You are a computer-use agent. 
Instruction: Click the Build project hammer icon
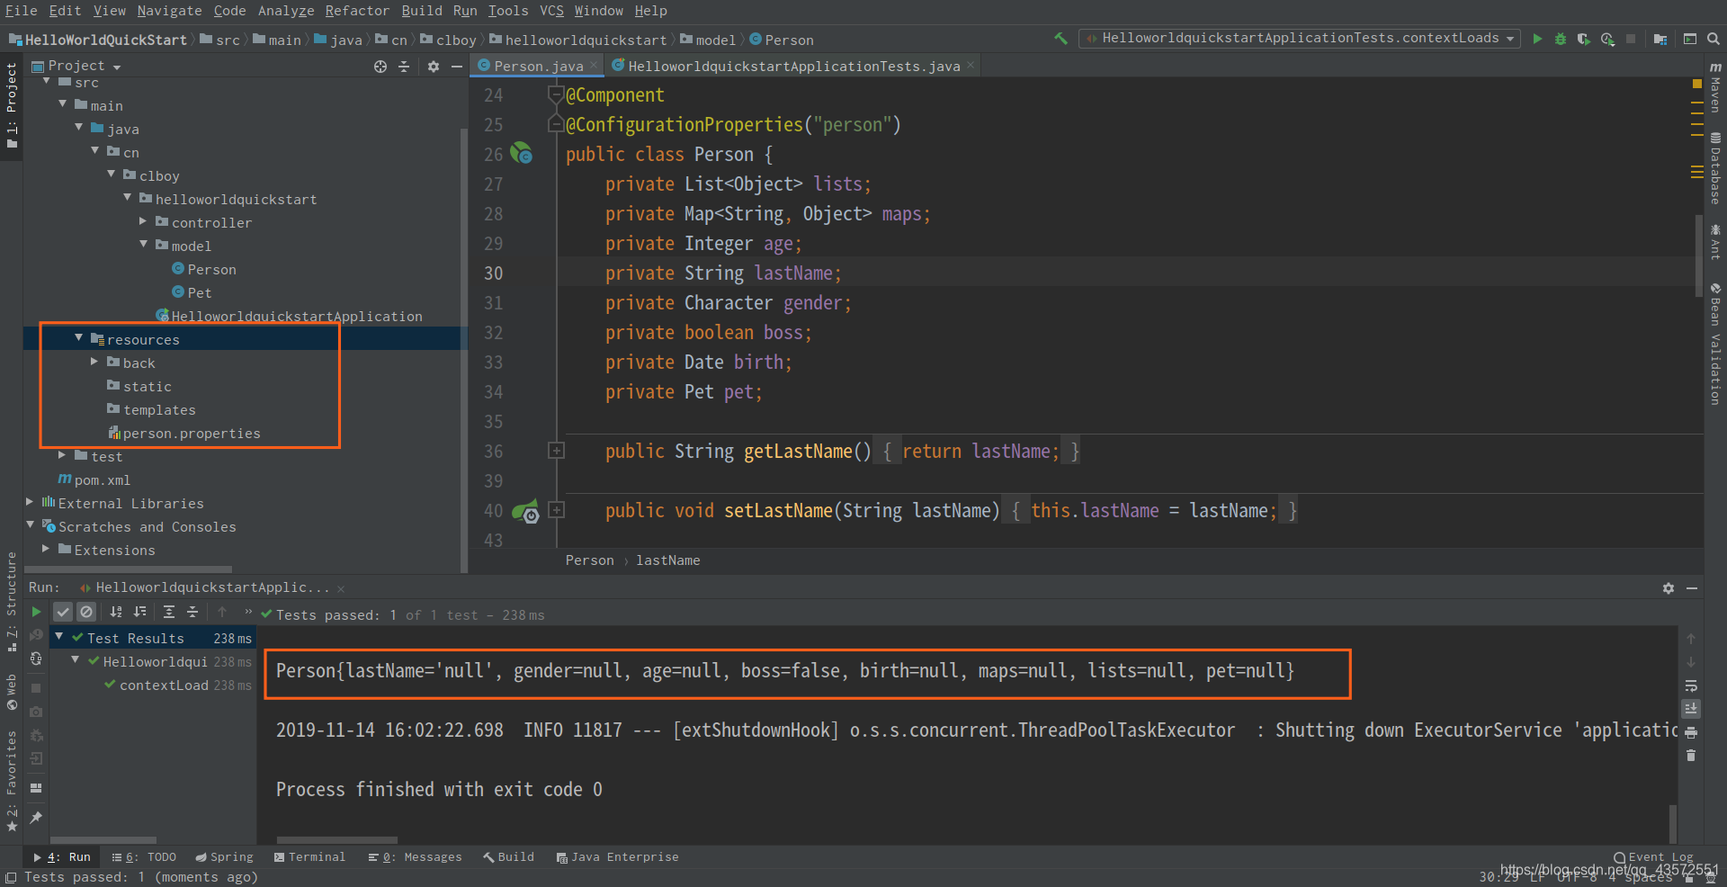click(1061, 39)
